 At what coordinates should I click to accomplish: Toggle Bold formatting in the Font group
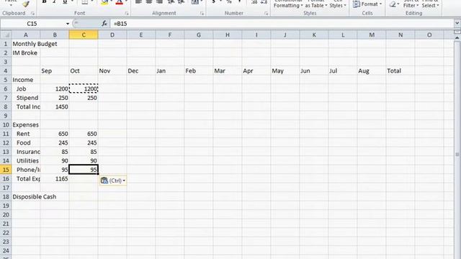tap(44, 2)
